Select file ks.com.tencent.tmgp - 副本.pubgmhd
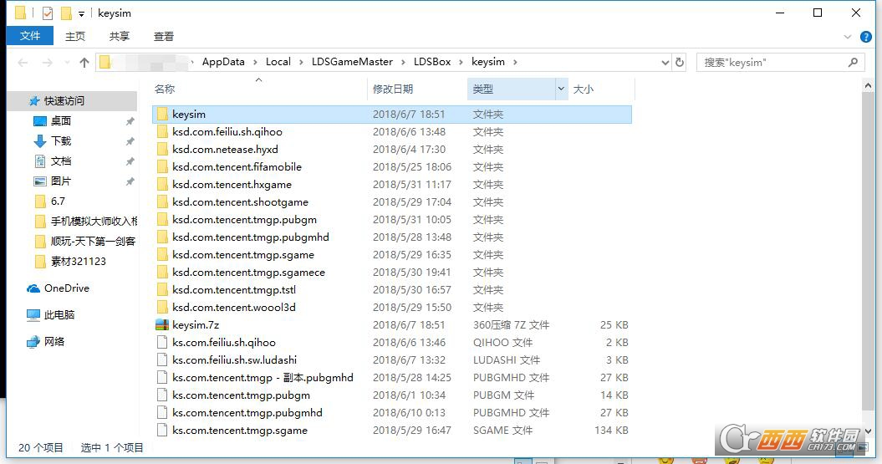 pos(263,377)
